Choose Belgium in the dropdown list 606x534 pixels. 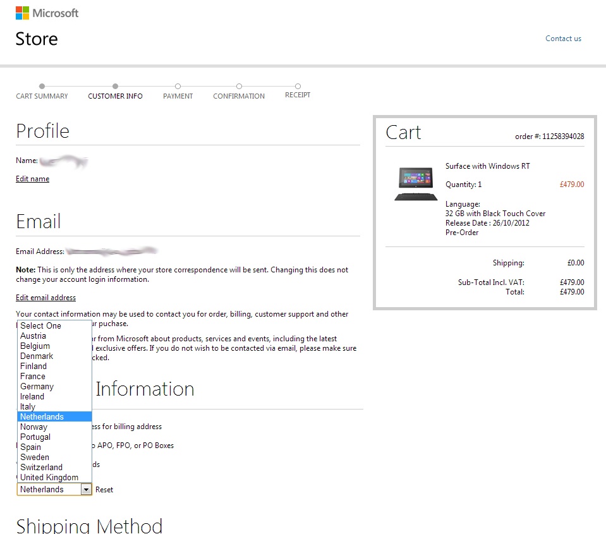coord(54,346)
